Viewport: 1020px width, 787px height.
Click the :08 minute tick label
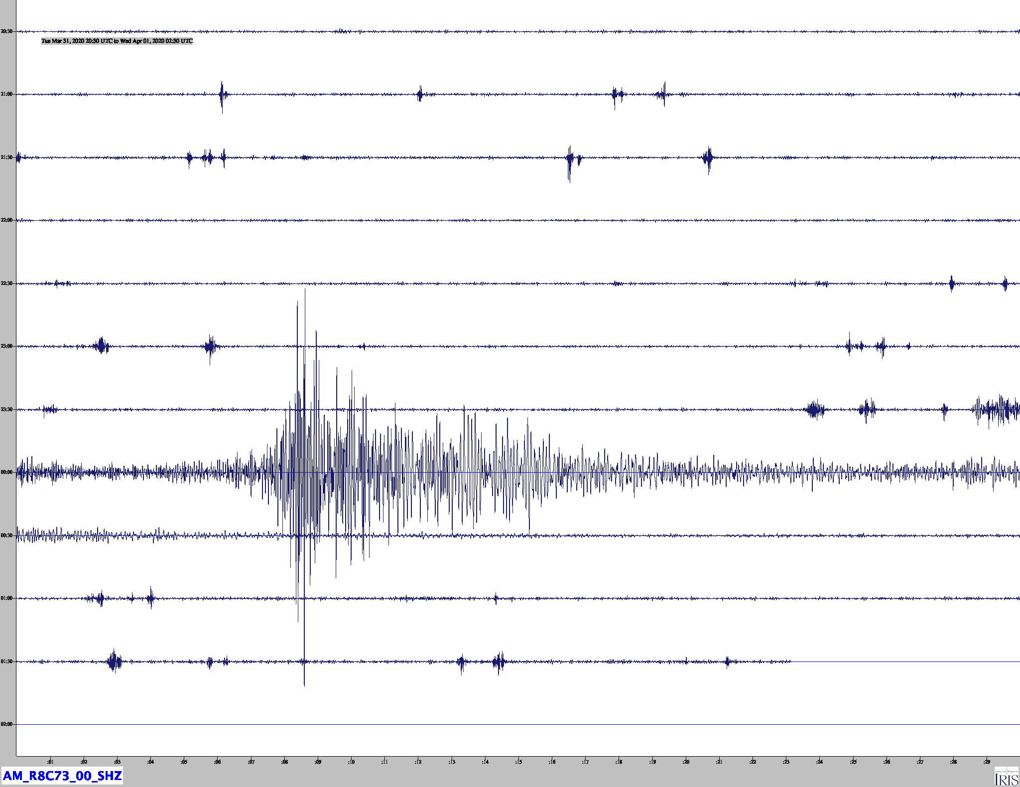click(x=284, y=762)
